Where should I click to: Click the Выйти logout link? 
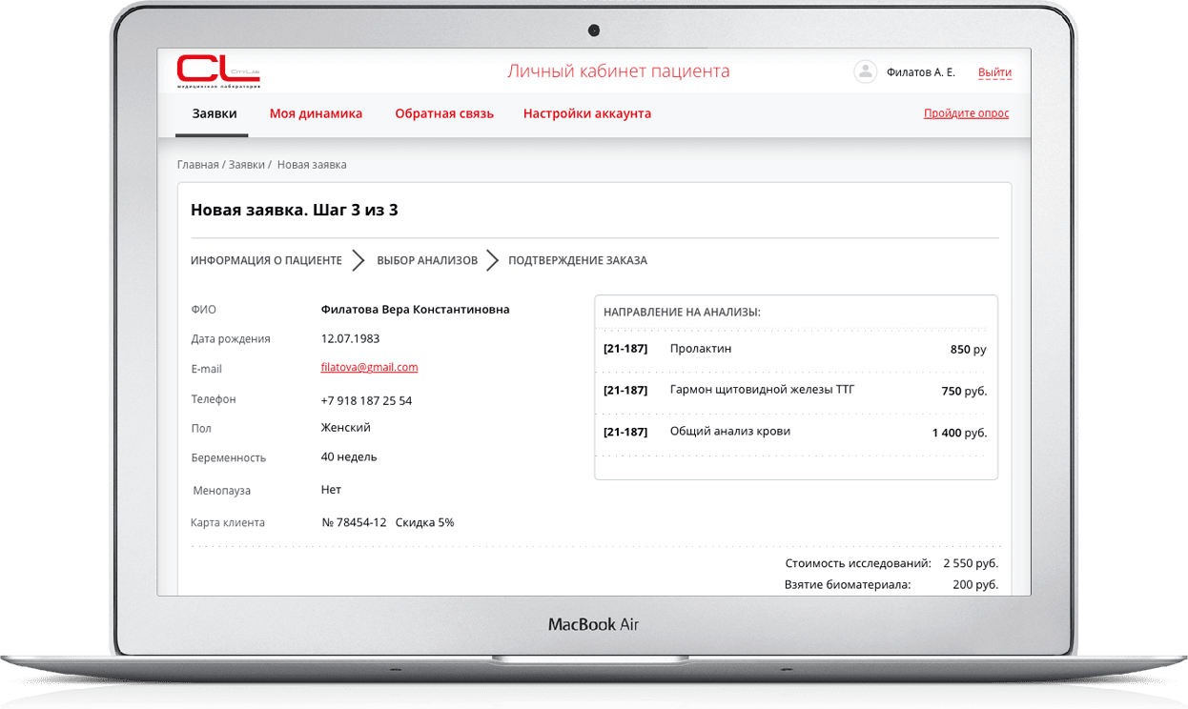(x=994, y=72)
